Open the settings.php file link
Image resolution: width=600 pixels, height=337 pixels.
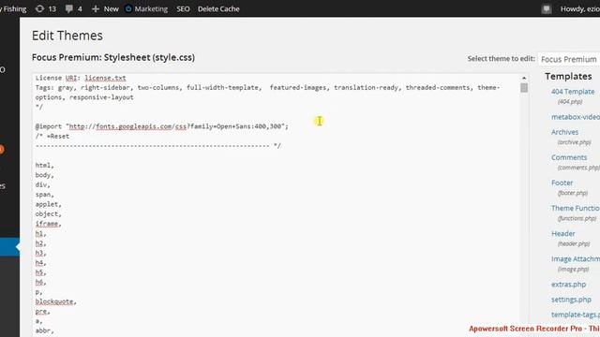tap(571, 300)
